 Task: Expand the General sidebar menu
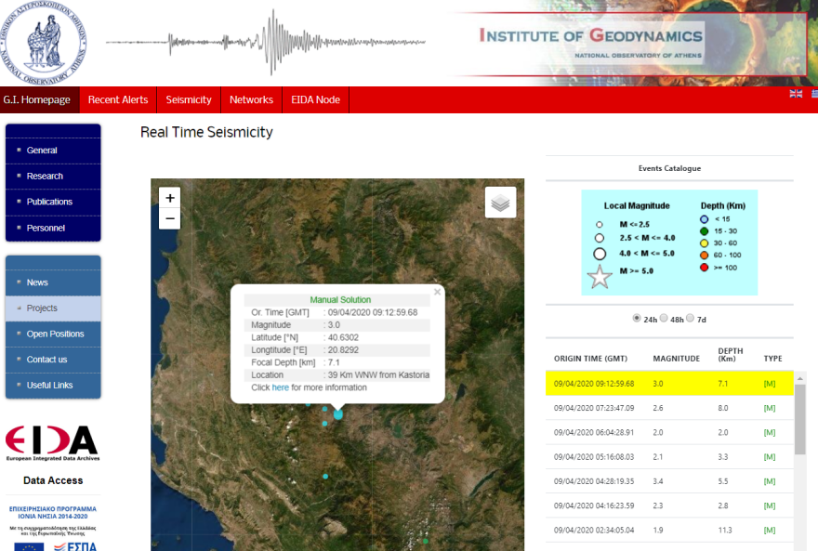pyautogui.click(x=53, y=151)
